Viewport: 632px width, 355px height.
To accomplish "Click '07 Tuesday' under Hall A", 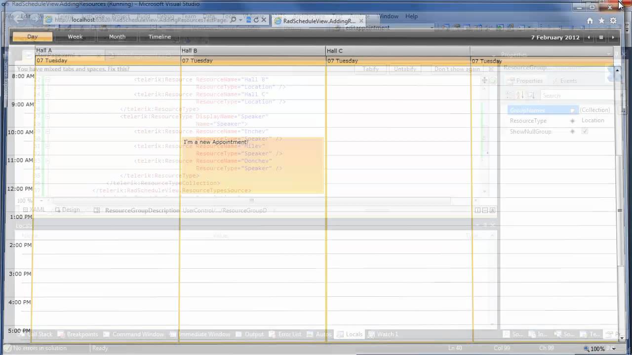I will point(52,61).
